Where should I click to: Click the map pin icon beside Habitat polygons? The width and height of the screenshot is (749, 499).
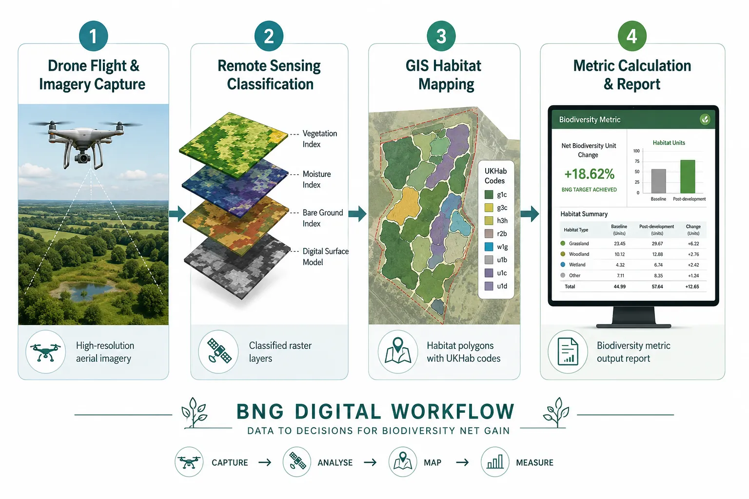tap(398, 352)
